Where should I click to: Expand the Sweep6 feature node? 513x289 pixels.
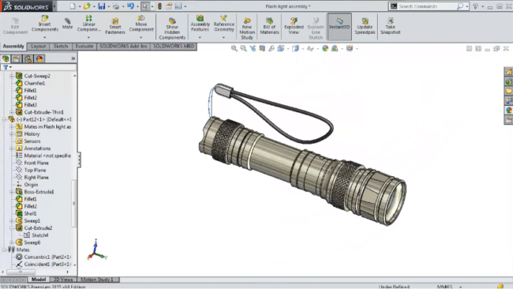tap(12, 242)
